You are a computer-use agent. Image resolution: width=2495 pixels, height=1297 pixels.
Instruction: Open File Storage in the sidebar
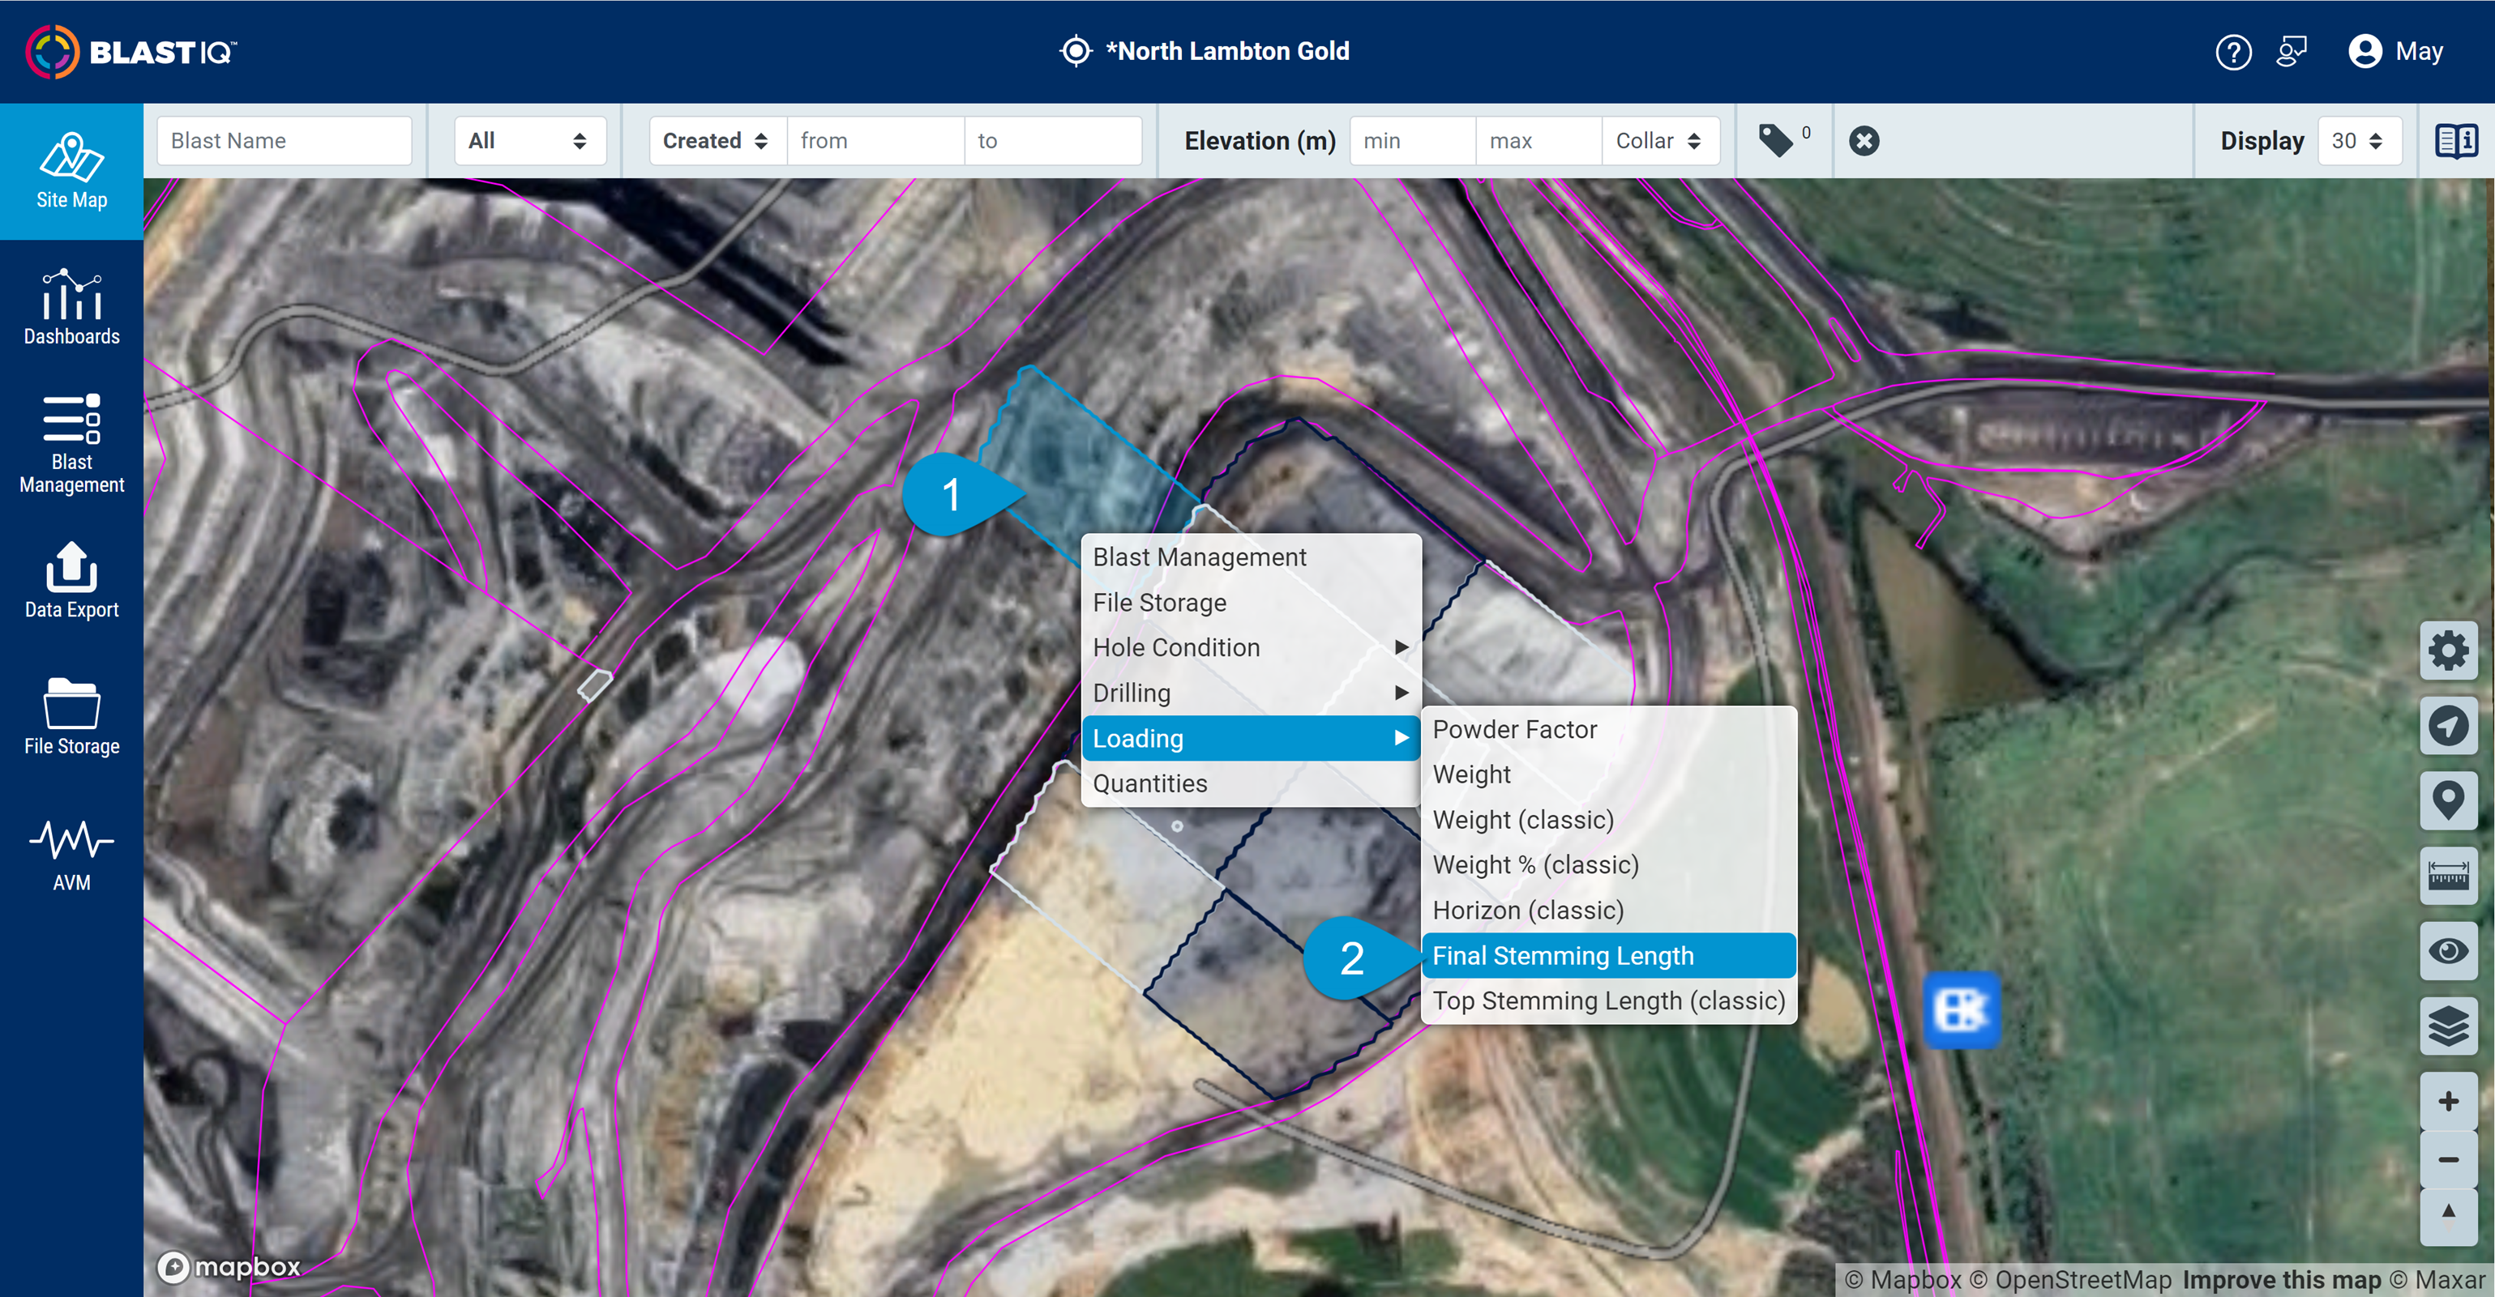(71, 717)
